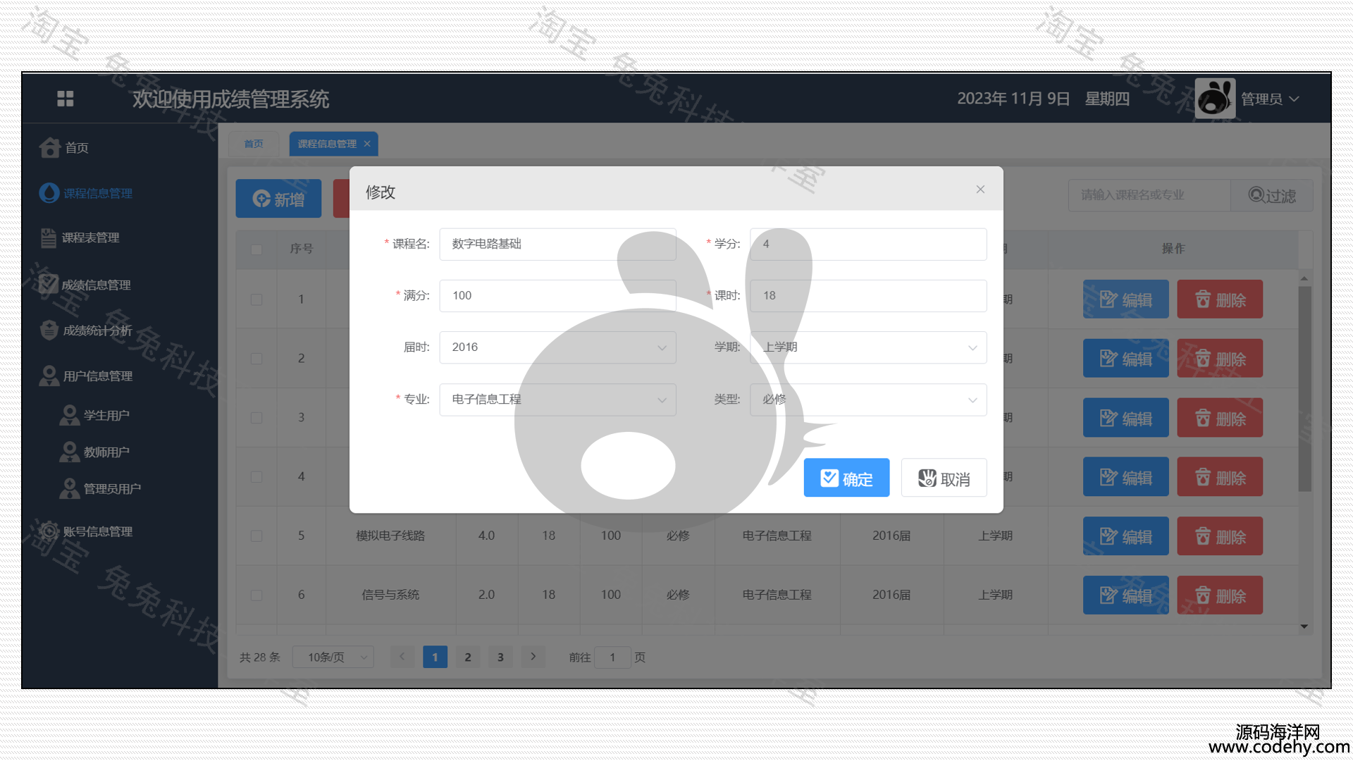The image size is (1353, 761).
Task: Click the 学分 input field
Action: click(x=868, y=244)
